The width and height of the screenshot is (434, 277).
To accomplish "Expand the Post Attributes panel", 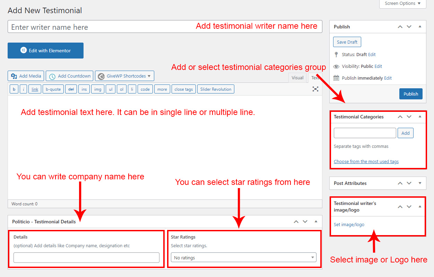I will pos(420,183).
